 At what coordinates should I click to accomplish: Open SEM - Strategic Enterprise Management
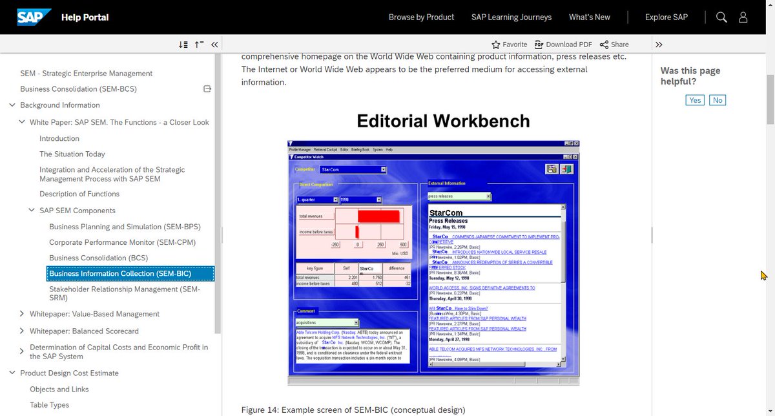coord(87,74)
